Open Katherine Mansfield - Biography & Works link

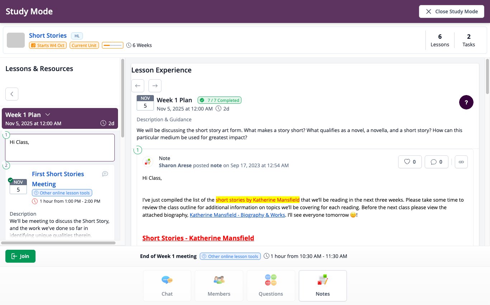click(x=237, y=215)
